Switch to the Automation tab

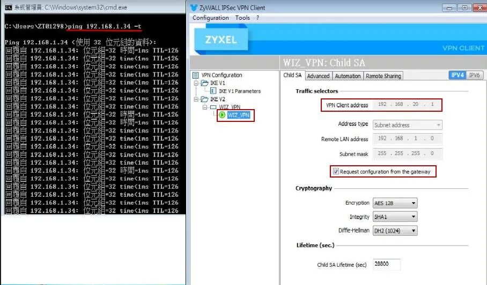click(348, 76)
